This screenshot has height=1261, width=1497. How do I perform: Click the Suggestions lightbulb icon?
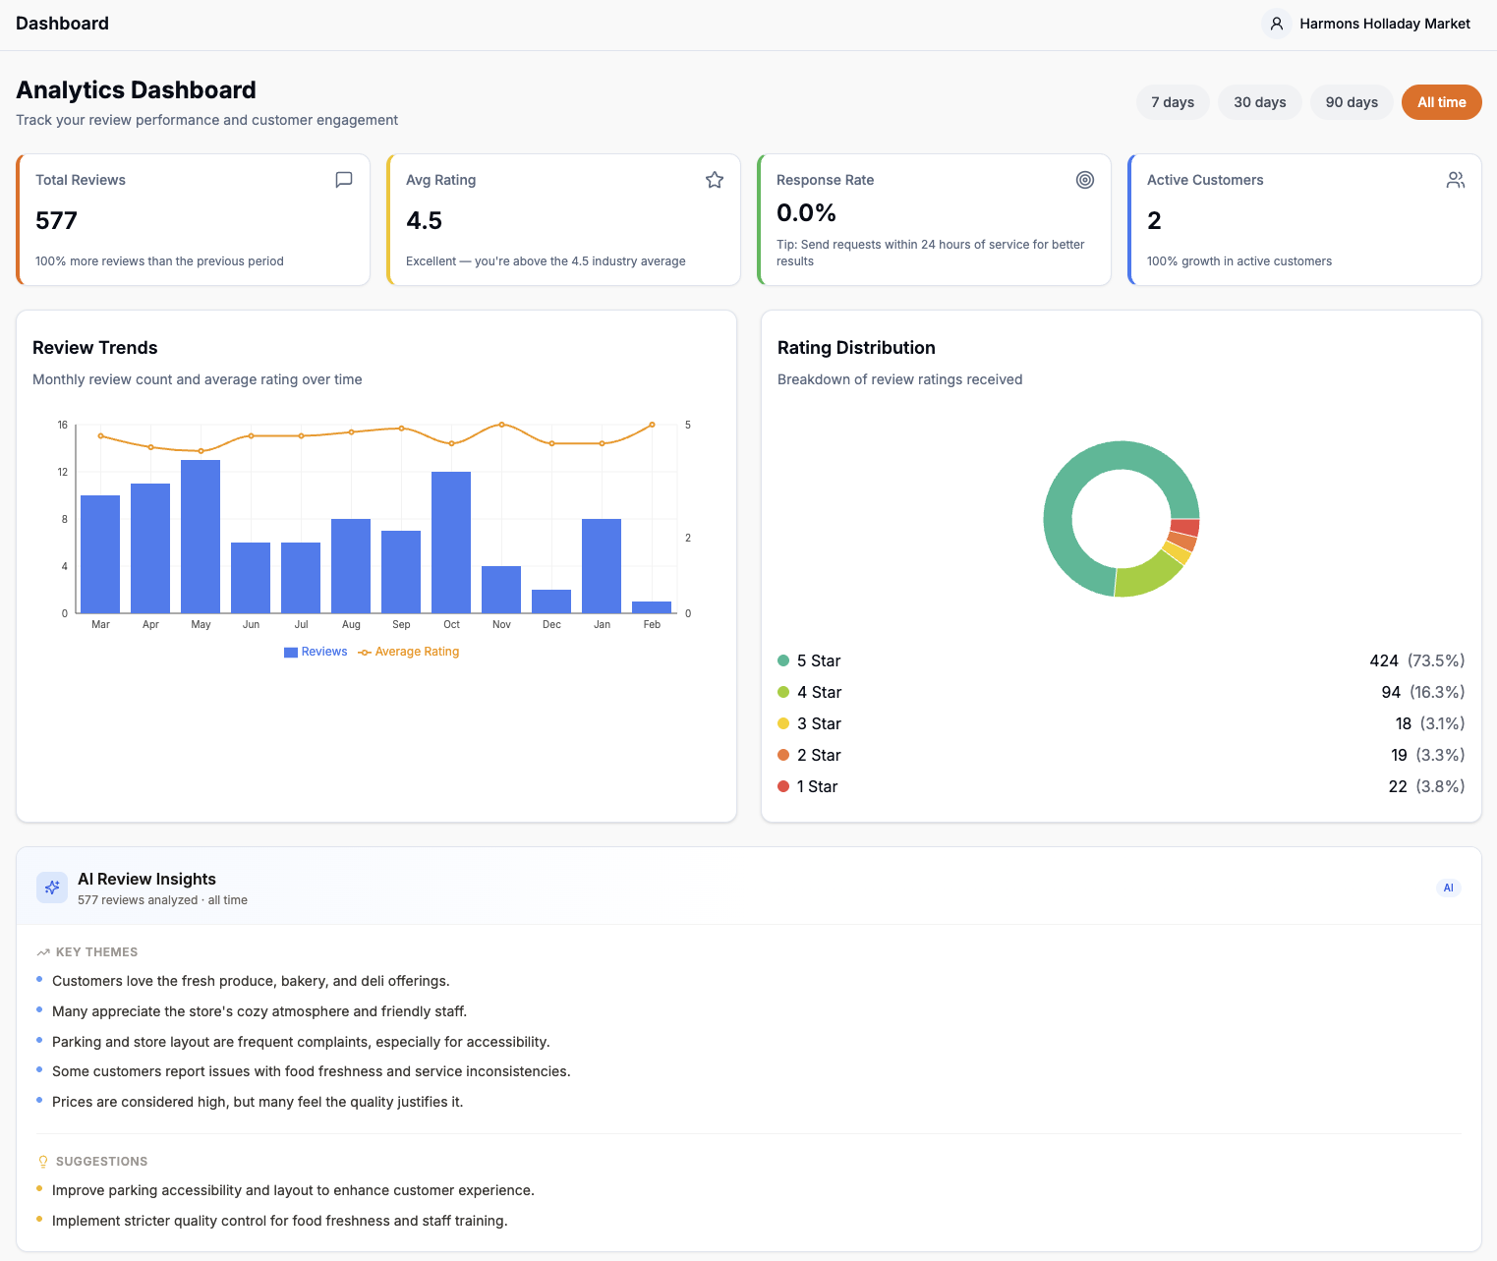tap(43, 1162)
